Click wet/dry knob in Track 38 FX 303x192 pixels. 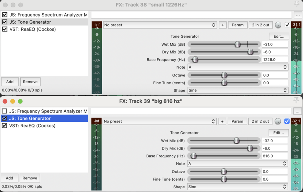pos(278,25)
